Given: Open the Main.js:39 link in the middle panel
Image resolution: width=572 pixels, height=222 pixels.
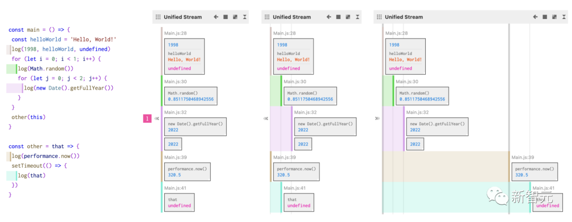Looking at the screenshot, I should pyautogui.click(x=284, y=158).
